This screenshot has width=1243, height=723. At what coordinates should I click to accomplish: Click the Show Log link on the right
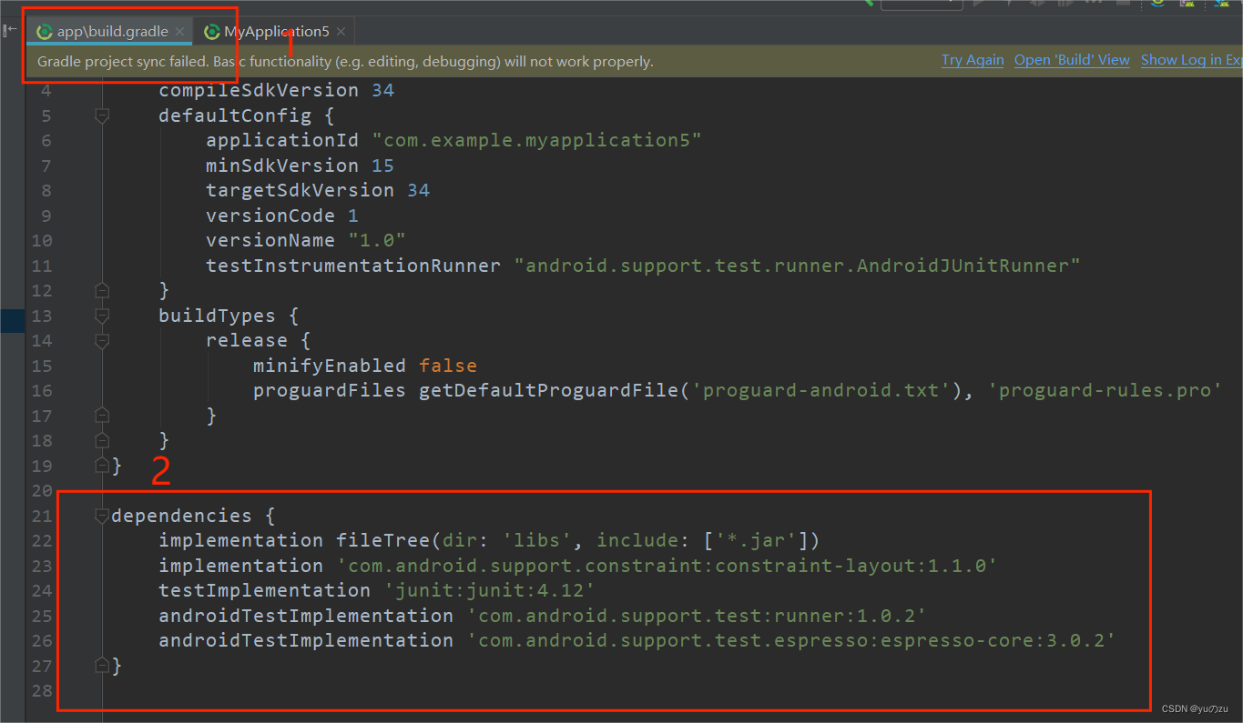1191,60
